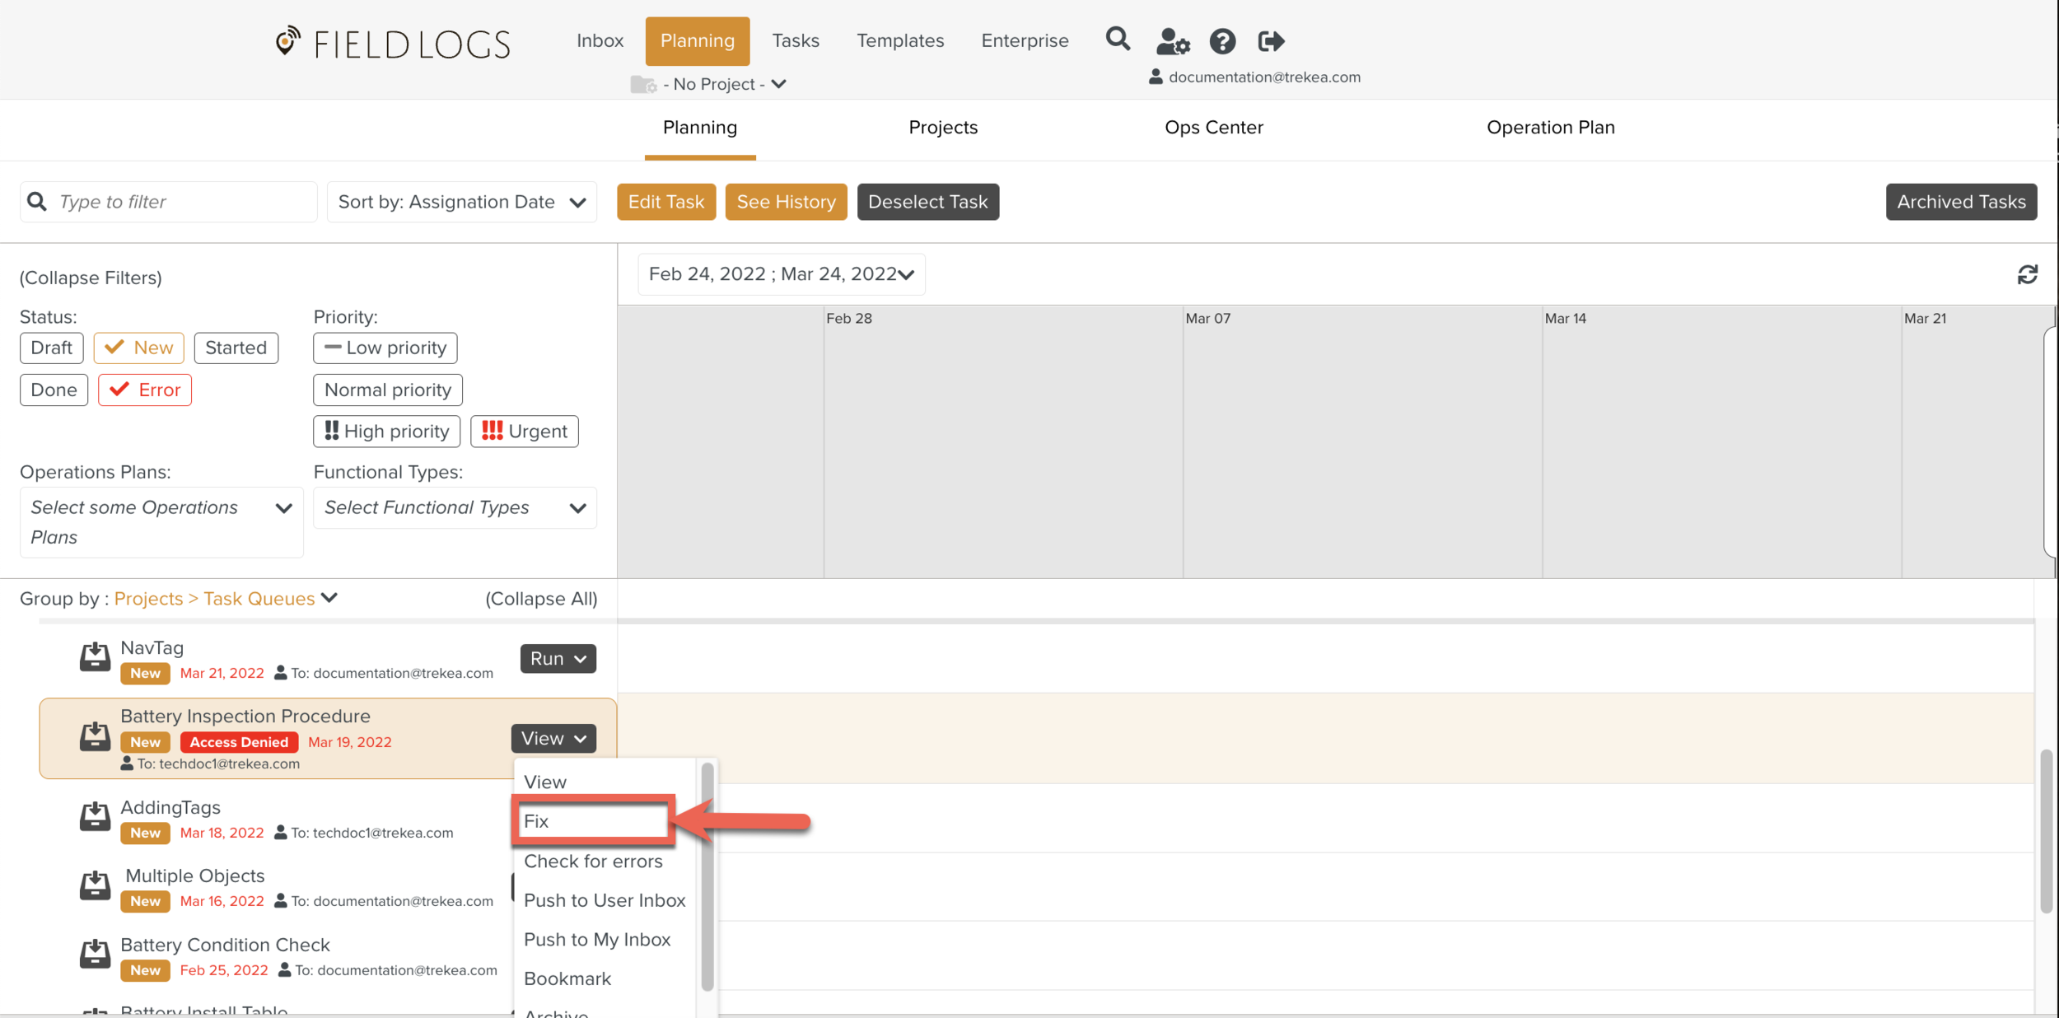Click the NavTag task inbox icon
This screenshot has height=1018, width=2059.
coord(95,656)
